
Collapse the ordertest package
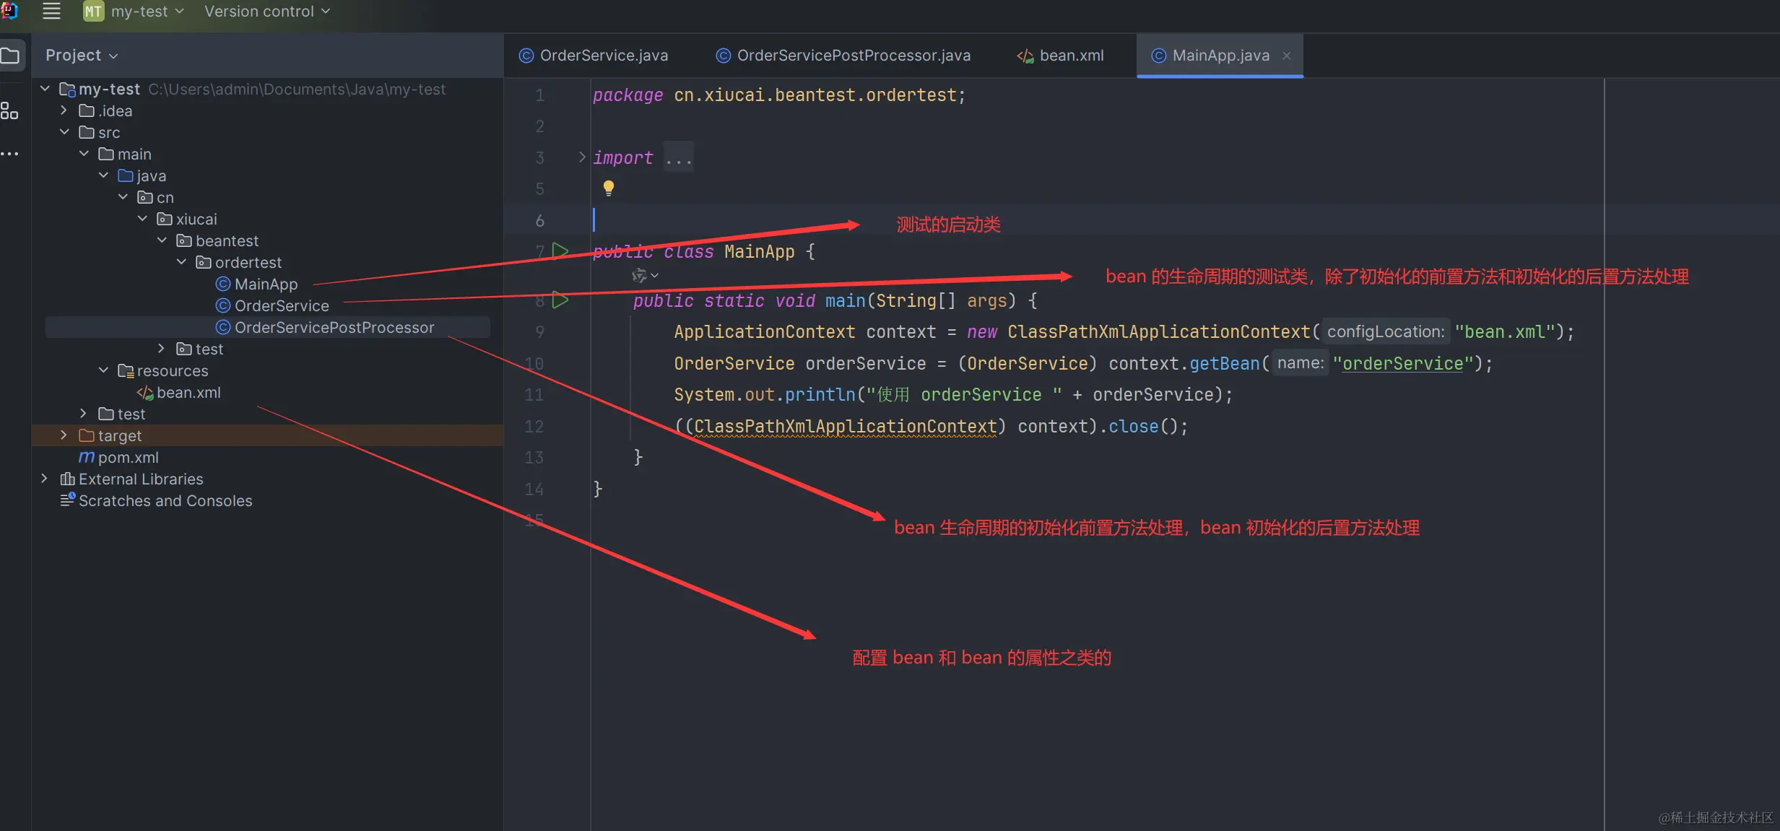[x=181, y=262]
